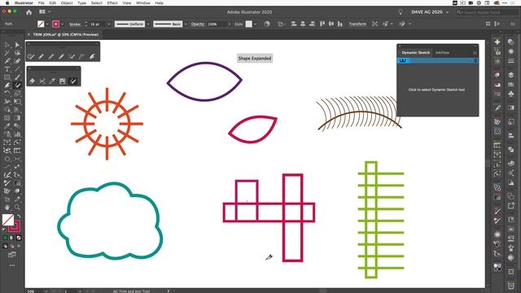Screen dimensions: 521x293
Task: Toggle Draw Normal mode
Action: click(x=5, y=246)
